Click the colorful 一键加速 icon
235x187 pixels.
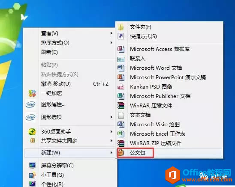coord(32,93)
